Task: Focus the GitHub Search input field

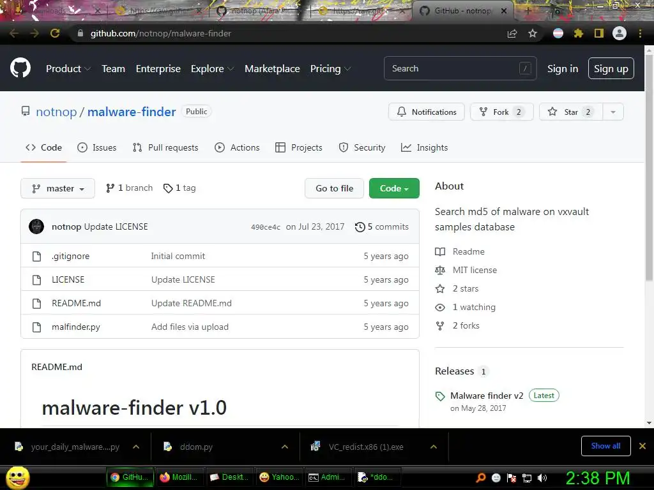Action: pyautogui.click(x=460, y=68)
